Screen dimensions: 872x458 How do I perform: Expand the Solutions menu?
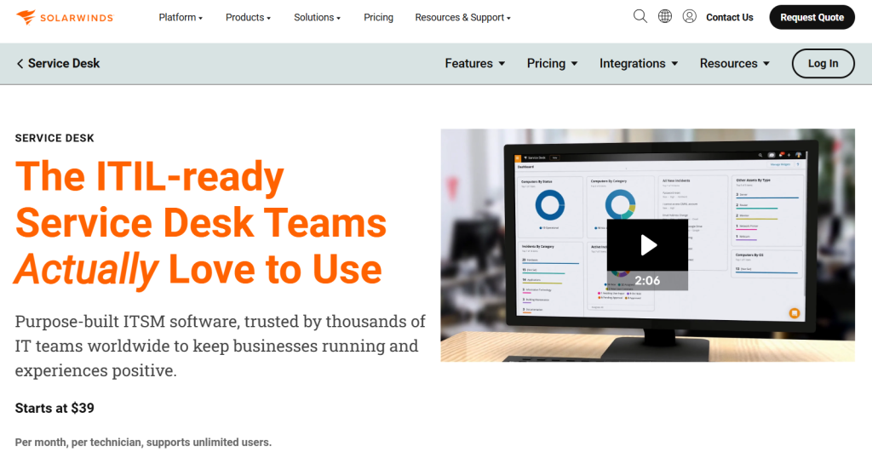coord(317,17)
